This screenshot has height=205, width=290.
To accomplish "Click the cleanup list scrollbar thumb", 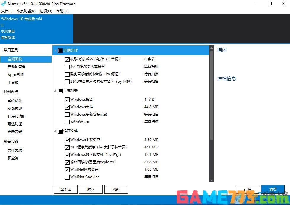I will tap(212, 95).
